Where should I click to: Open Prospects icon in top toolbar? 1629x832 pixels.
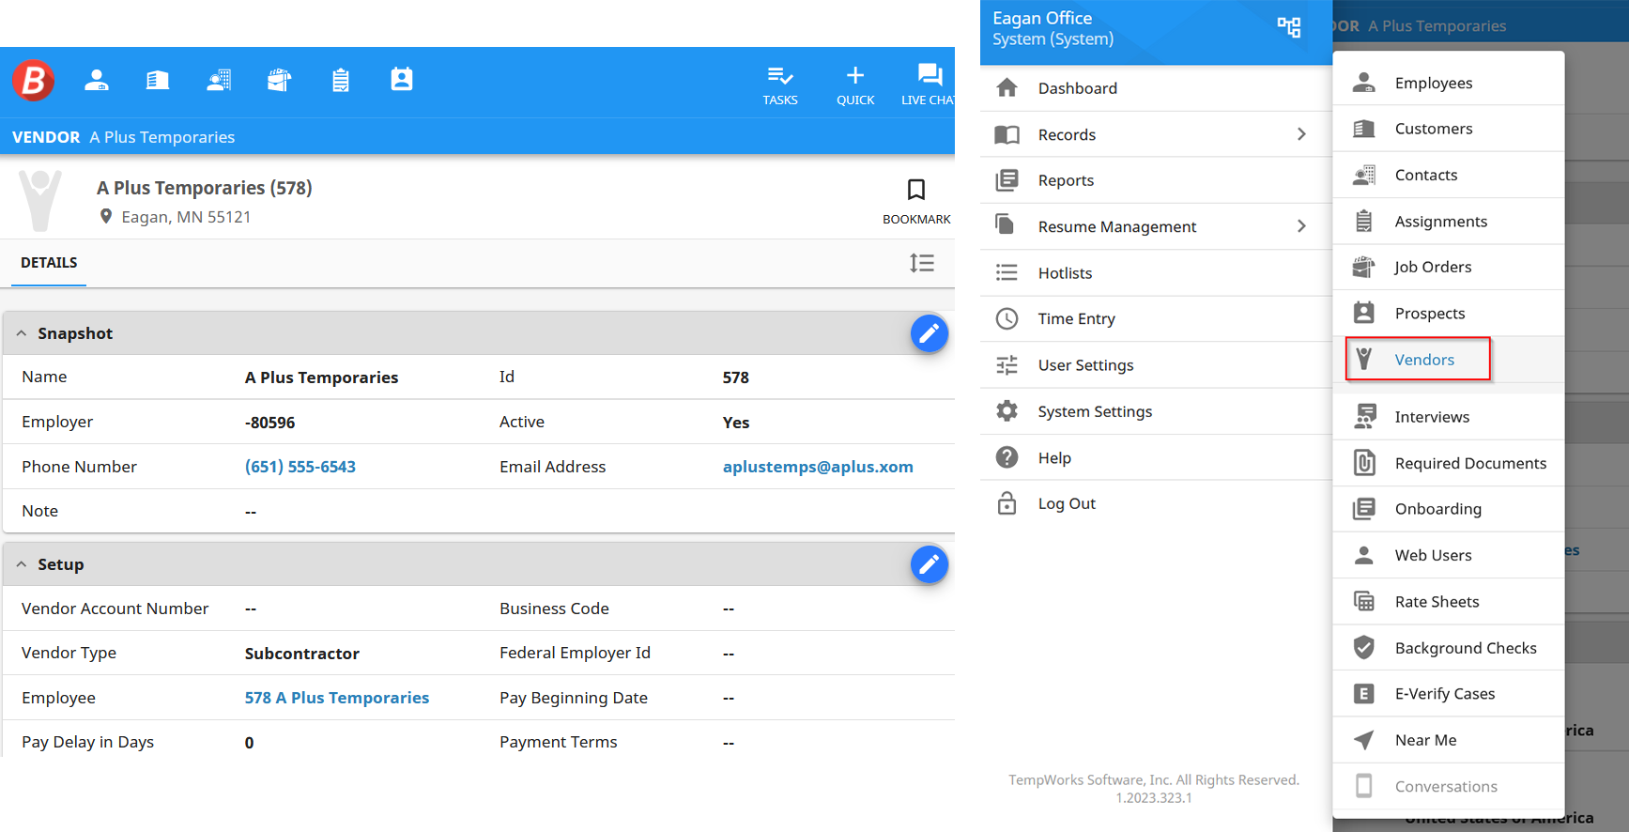point(402,80)
